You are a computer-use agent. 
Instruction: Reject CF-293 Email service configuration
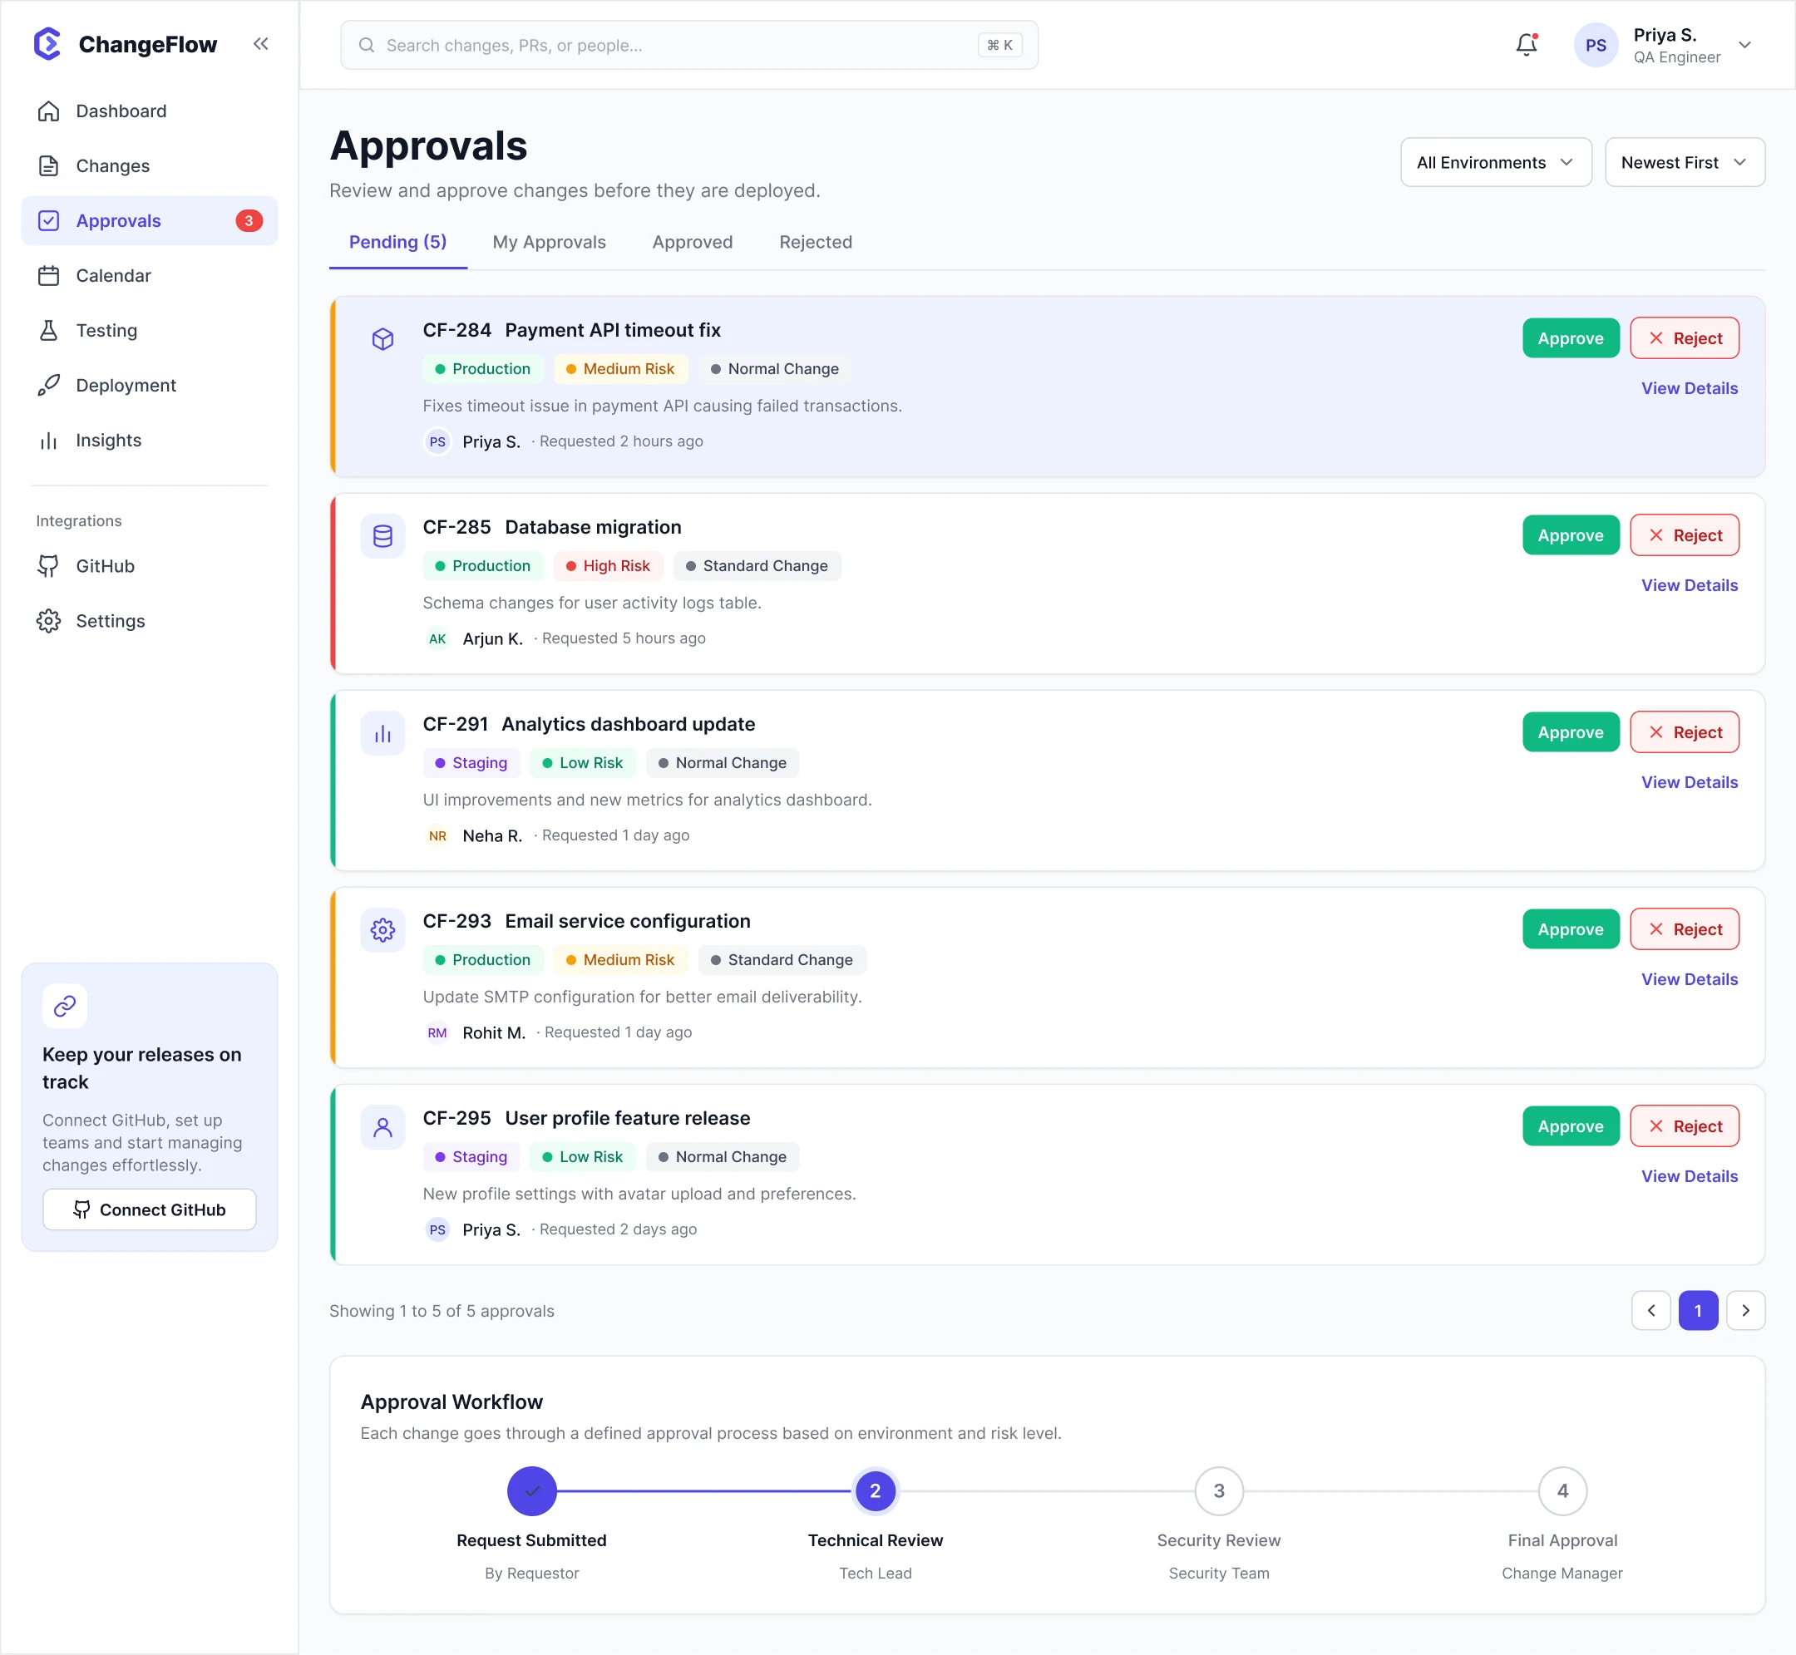coord(1684,929)
